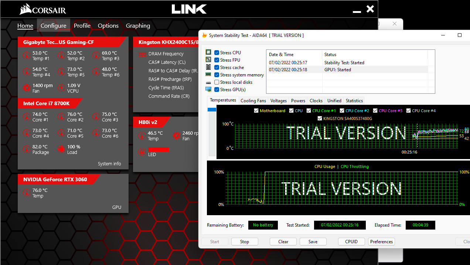Image resolution: width=470 pixels, height=265 pixels.
Task: Click the Save button
Action: click(x=313, y=242)
